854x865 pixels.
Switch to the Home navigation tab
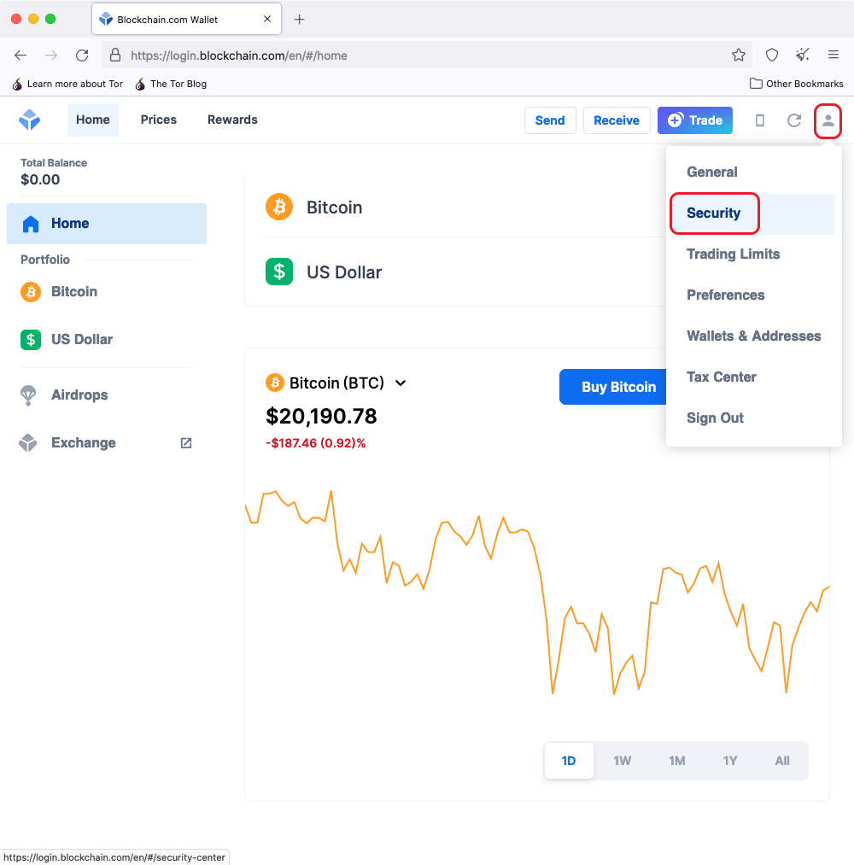(x=93, y=120)
